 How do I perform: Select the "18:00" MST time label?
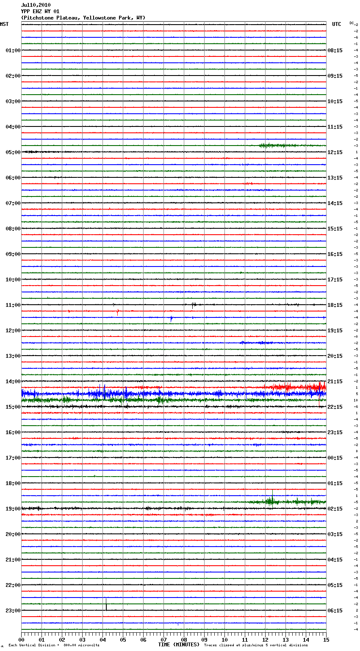[x=13, y=483]
